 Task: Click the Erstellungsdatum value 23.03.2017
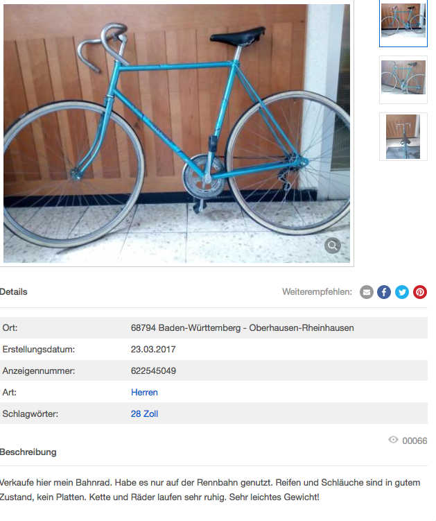pos(153,350)
